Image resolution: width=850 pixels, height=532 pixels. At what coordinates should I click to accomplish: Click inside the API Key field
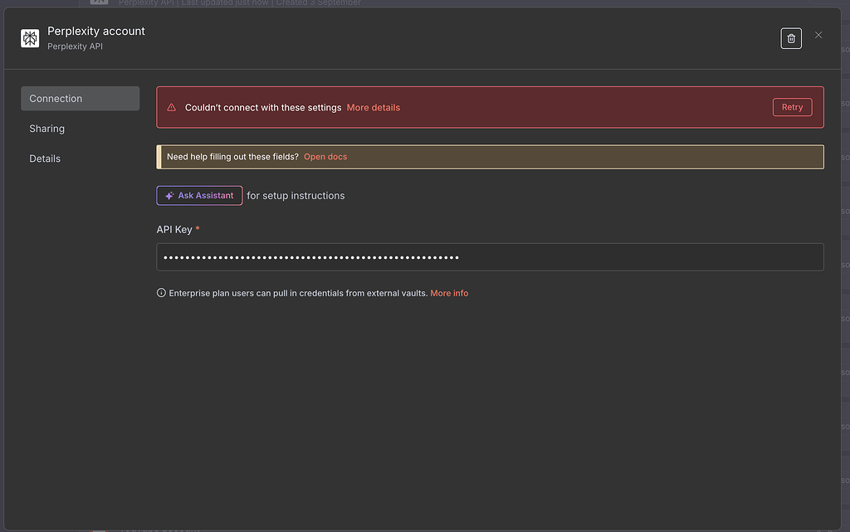pos(490,256)
